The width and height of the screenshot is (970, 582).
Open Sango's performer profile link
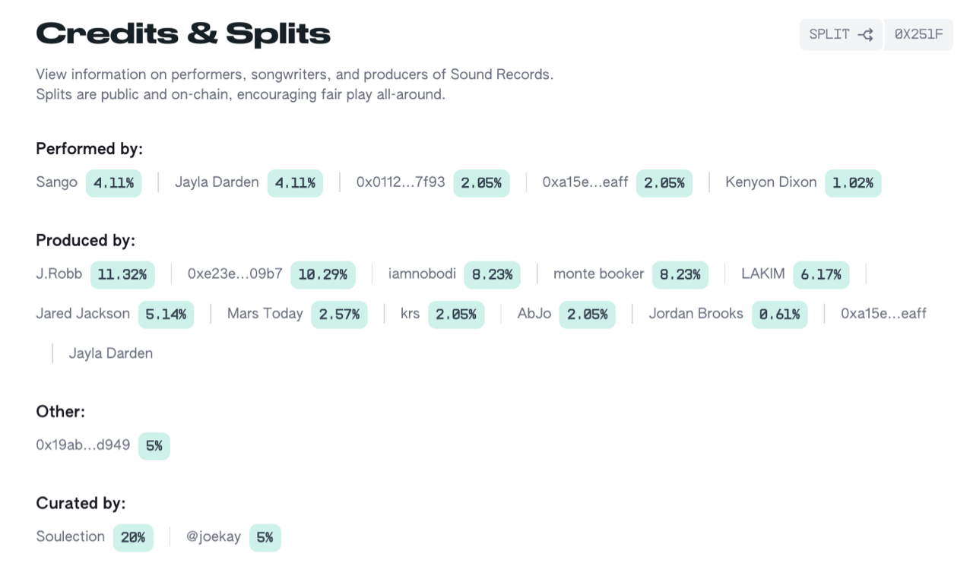pyautogui.click(x=56, y=182)
